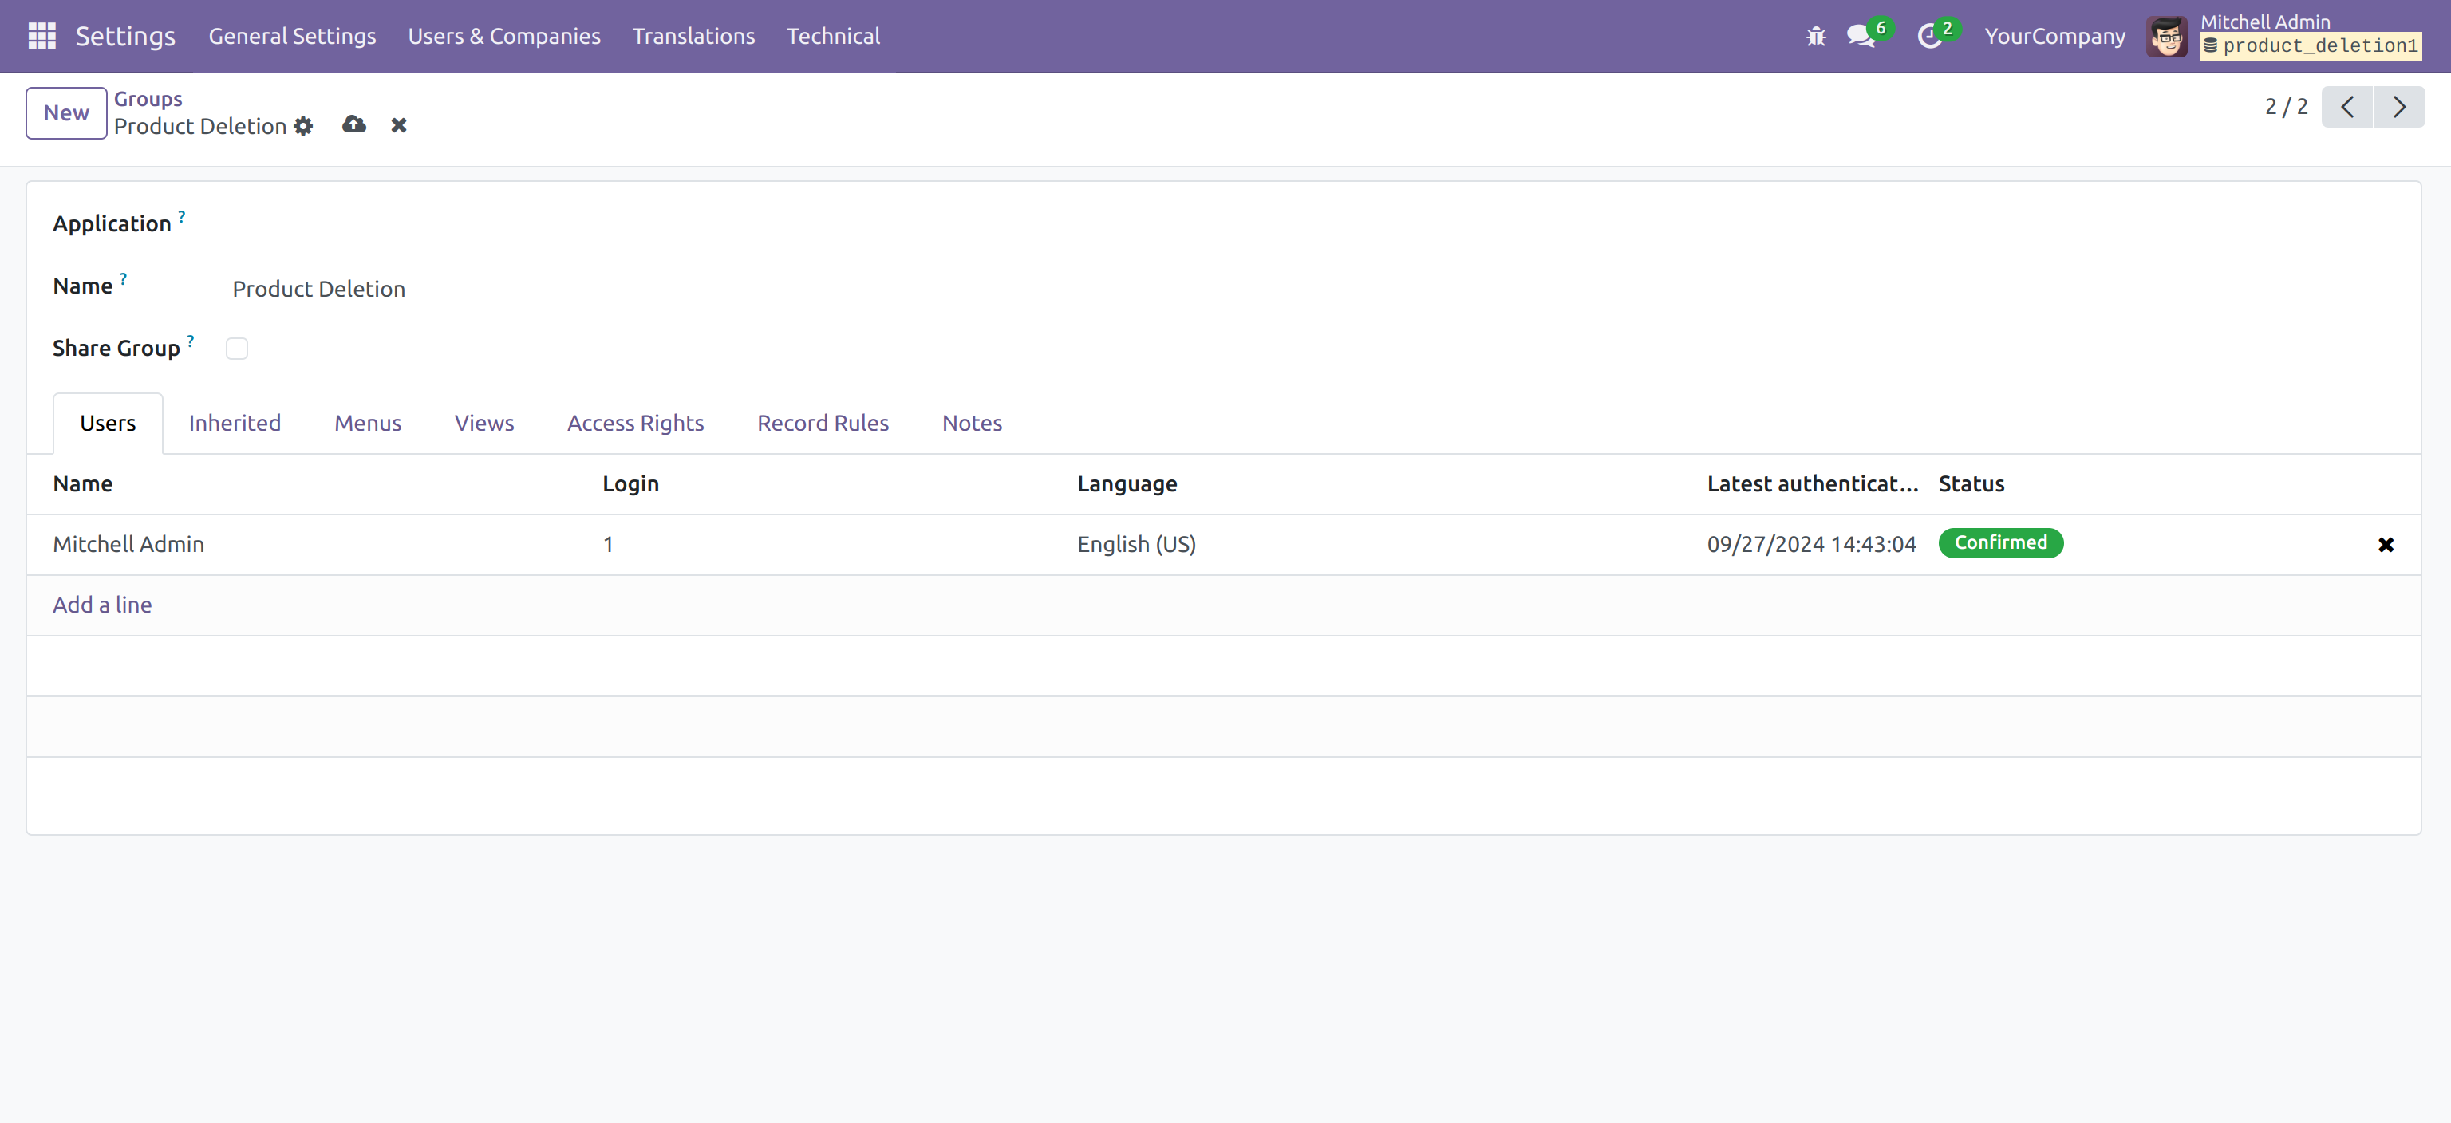This screenshot has width=2451, height=1123.
Task: Save record with cloud upload icon
Action: pyautogui.click(x=354, y=124)
